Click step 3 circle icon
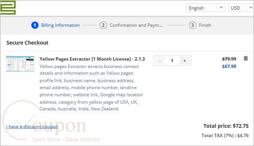 [x=193, y=25]
